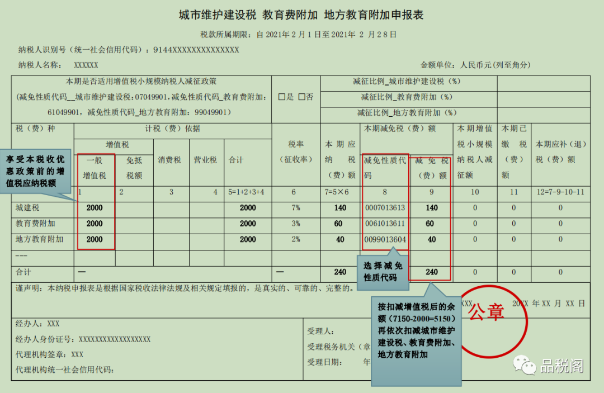The image size is (604, 393).
Task: Select 2000 under 一般增值税 in 城建税 row
Action: [x=95, y=208]
